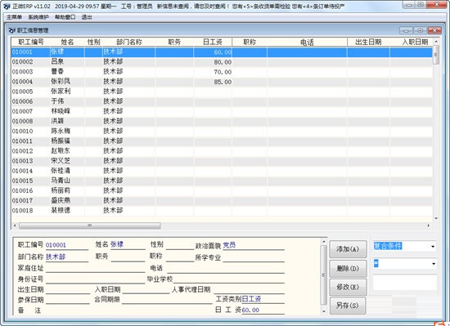Select employee row 010005 张家利
This screenshot has width=450, height=326.
point(222,92)
